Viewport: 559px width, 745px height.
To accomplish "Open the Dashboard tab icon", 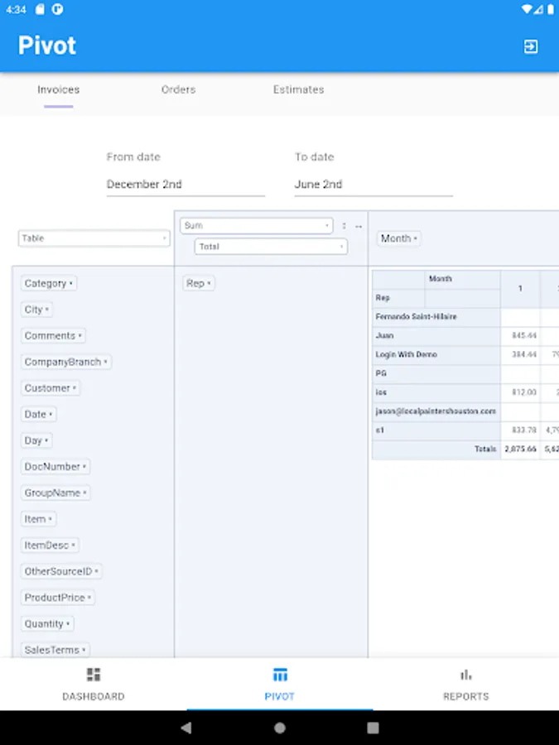I will [x=93, y=674].
